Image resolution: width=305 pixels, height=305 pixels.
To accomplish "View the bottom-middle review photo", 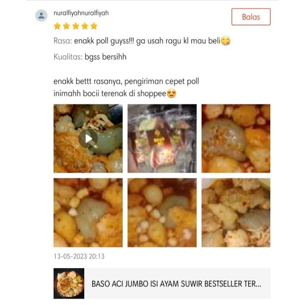I will pyautogui.click(x=162, y=213).
